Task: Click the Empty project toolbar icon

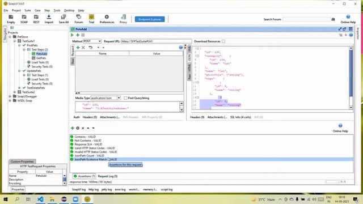Action: tap(11, 19)
